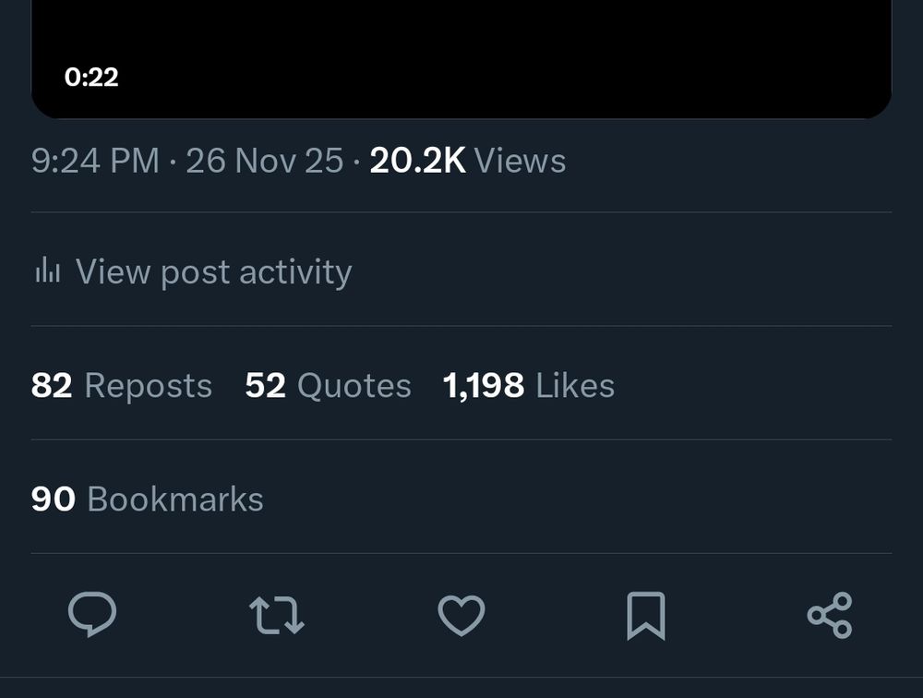Click the 0:22 video duration badge

pos(91,77)
